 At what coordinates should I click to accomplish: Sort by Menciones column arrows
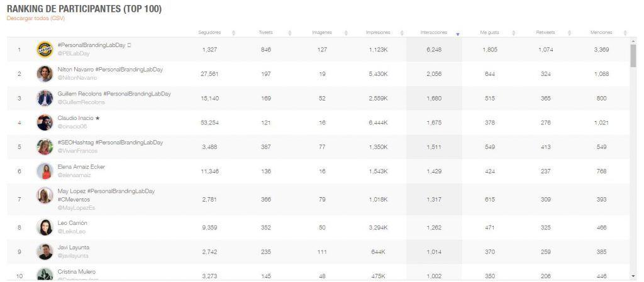click(x=625, y=33)
